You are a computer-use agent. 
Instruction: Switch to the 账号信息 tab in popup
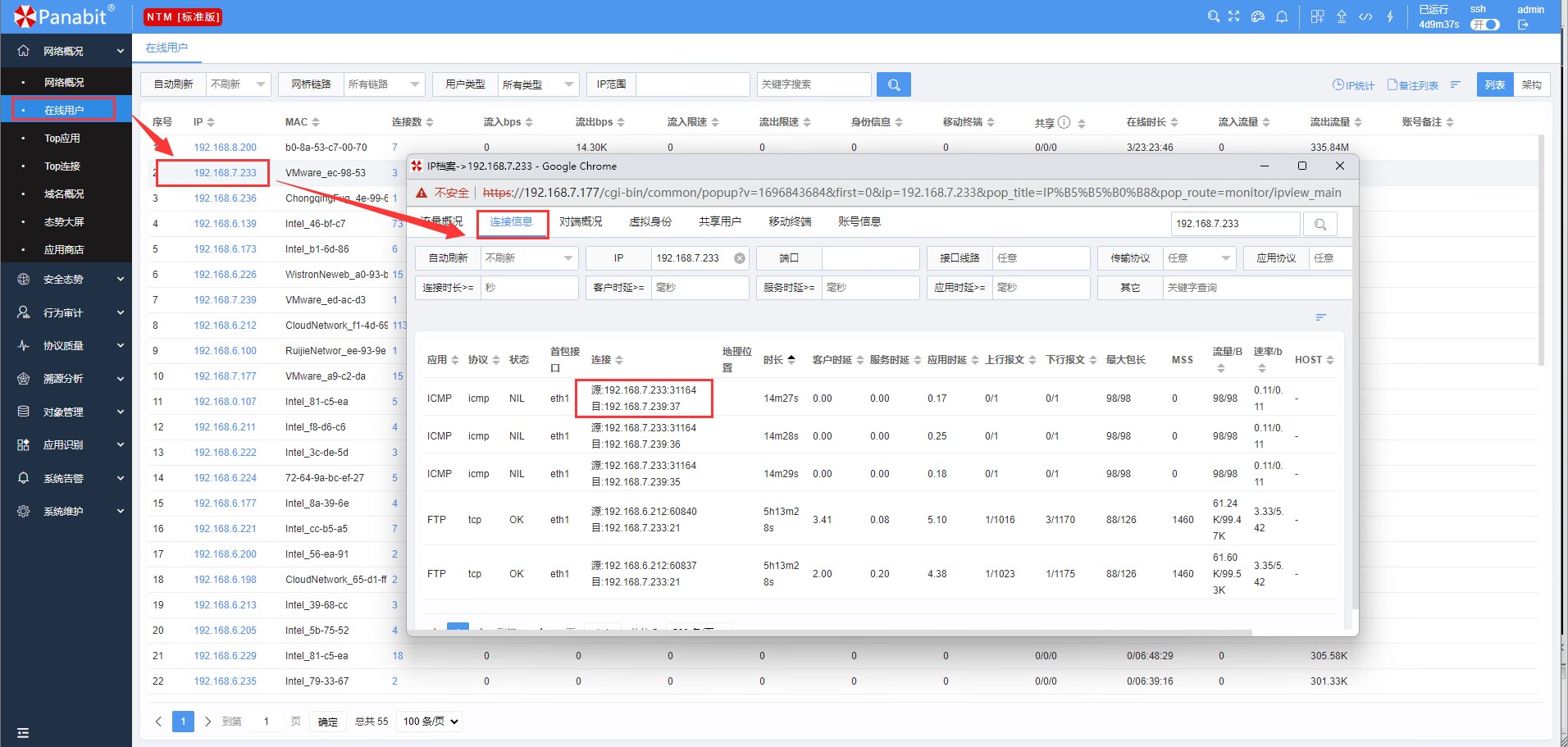[859, 221]
